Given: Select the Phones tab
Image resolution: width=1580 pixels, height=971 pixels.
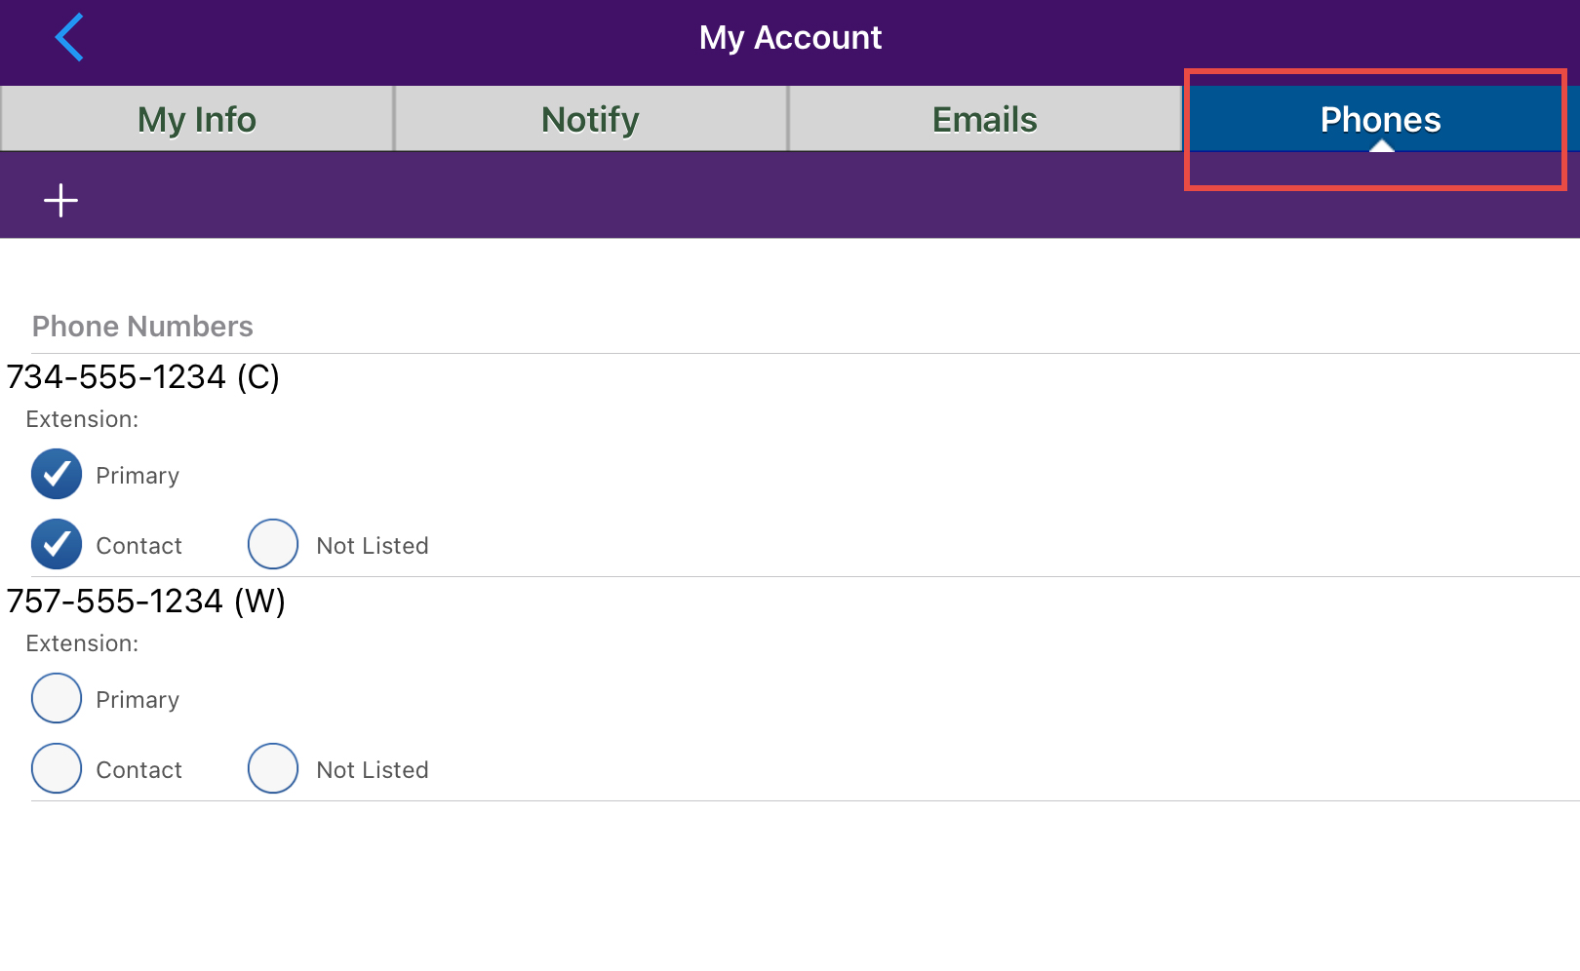Looking at the screenshot, I should (1379, 119).
